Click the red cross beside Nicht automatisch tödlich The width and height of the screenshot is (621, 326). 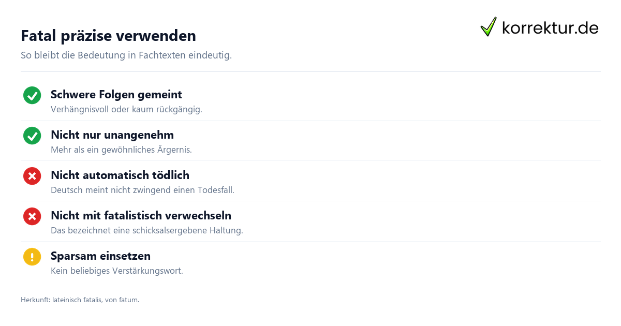tap(32, 176)
